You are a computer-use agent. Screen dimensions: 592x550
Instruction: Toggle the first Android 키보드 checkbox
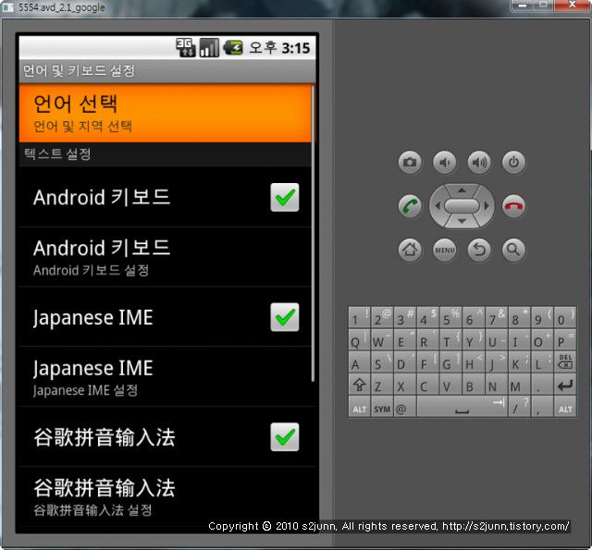pos(285,197)
